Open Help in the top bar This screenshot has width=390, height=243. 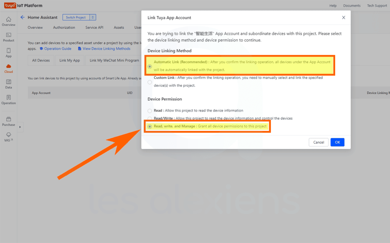pos(333,5)
